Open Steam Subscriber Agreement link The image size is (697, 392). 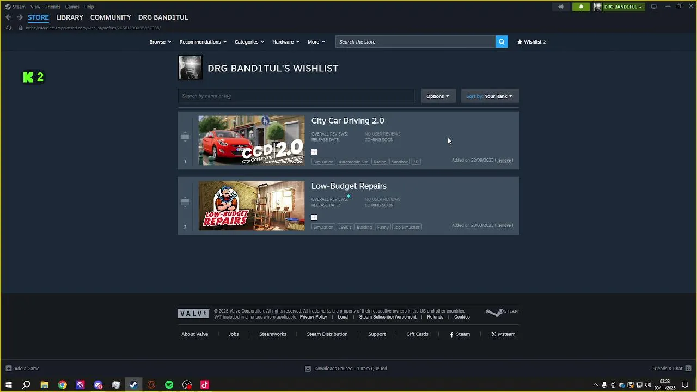(388, 317)
